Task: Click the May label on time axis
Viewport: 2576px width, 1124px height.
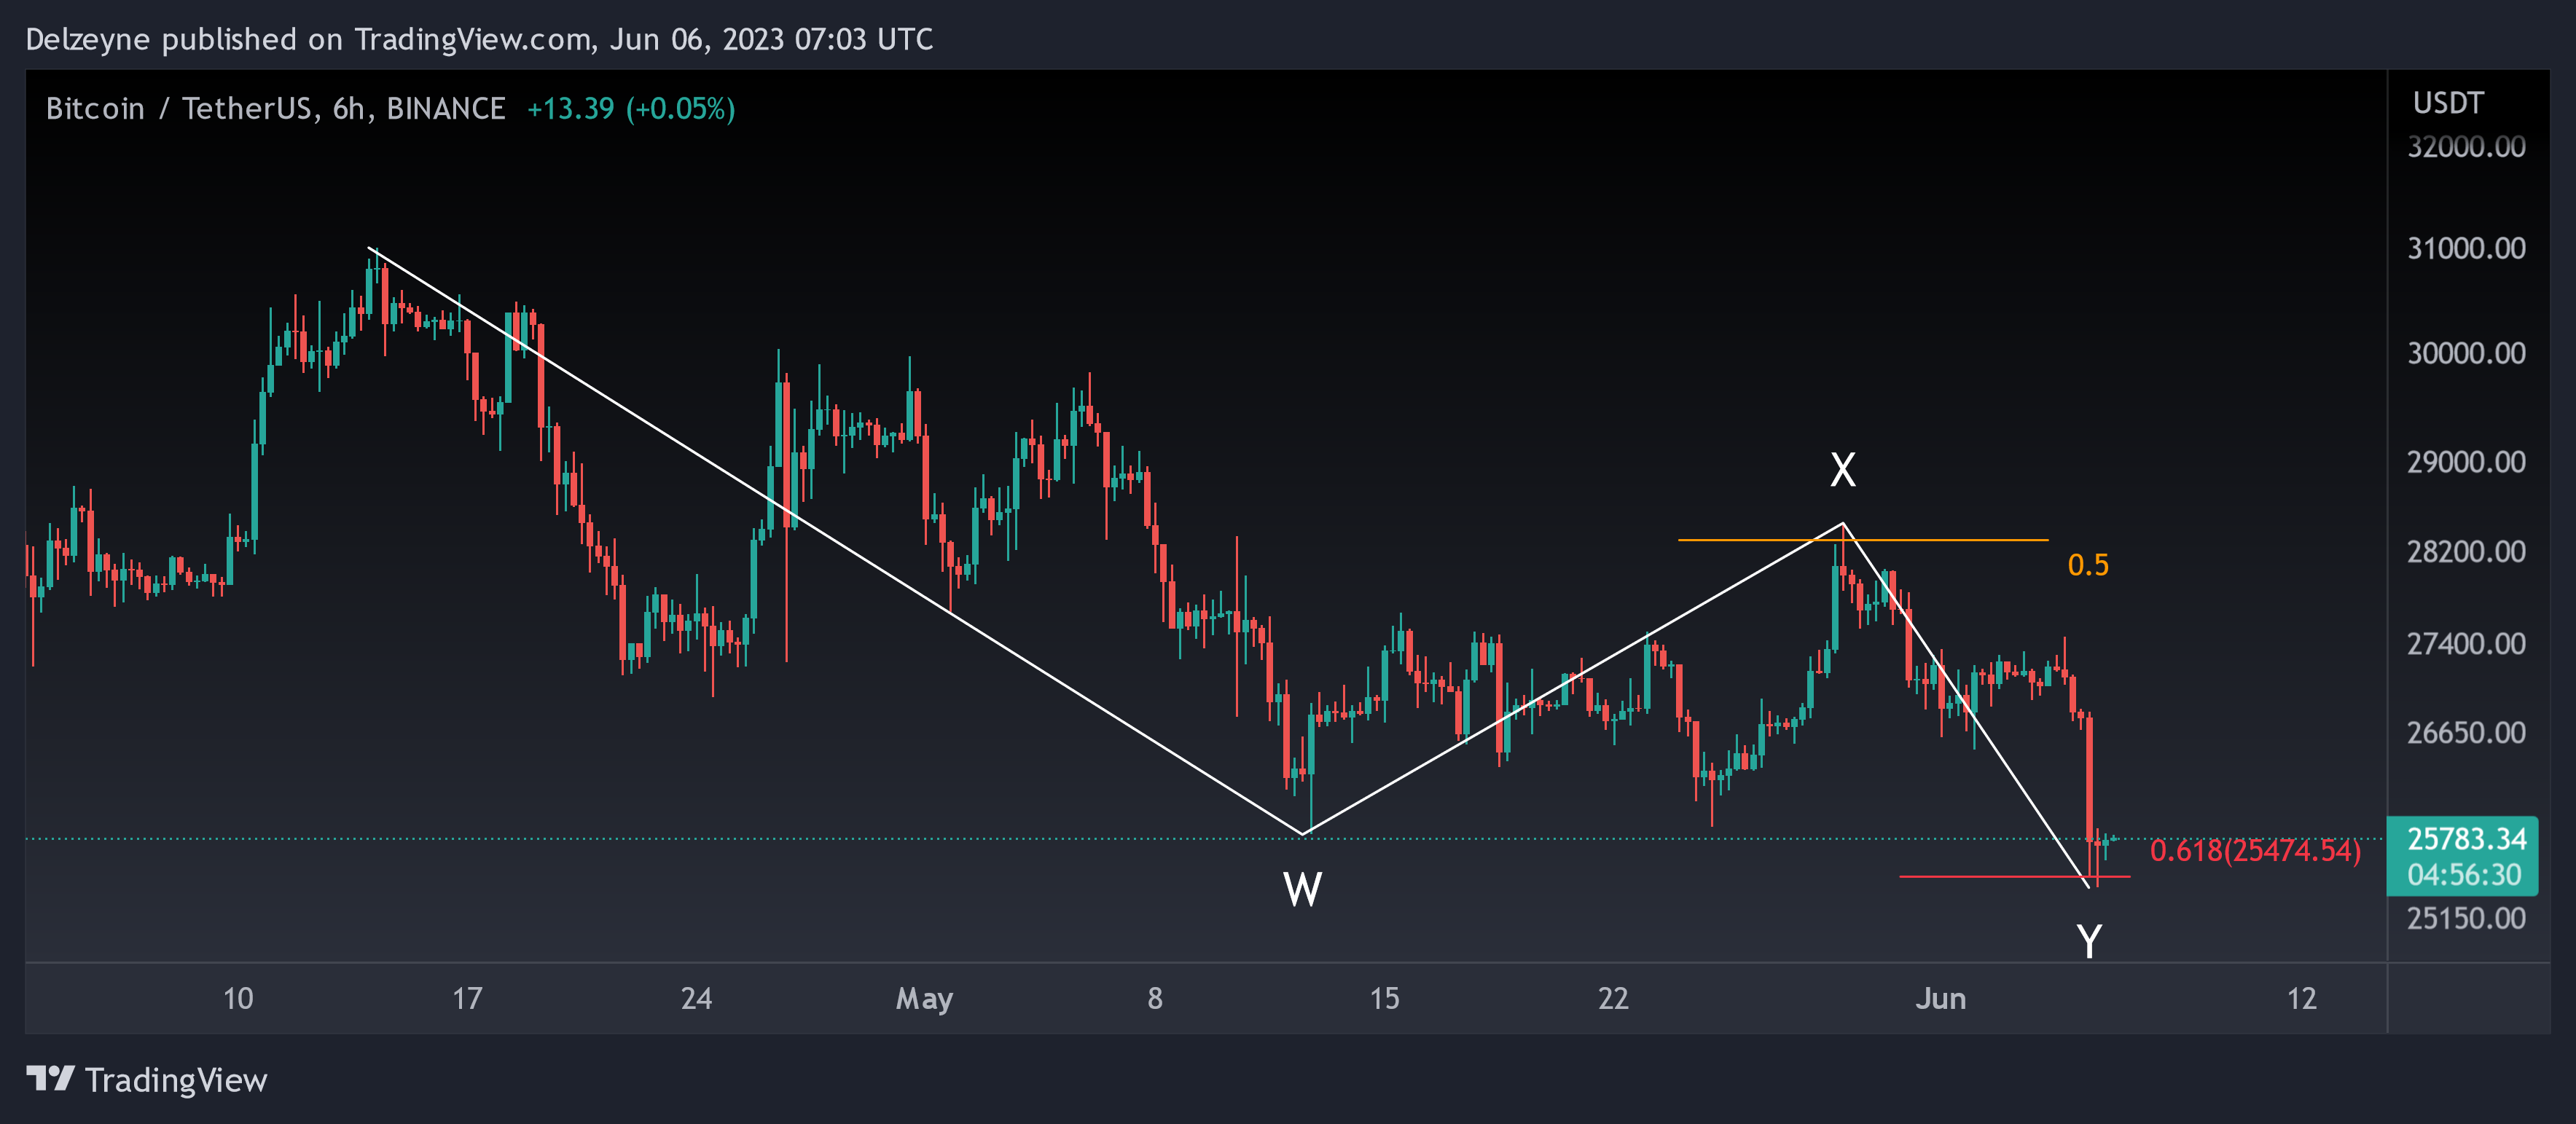Action: tap(924, 999)
